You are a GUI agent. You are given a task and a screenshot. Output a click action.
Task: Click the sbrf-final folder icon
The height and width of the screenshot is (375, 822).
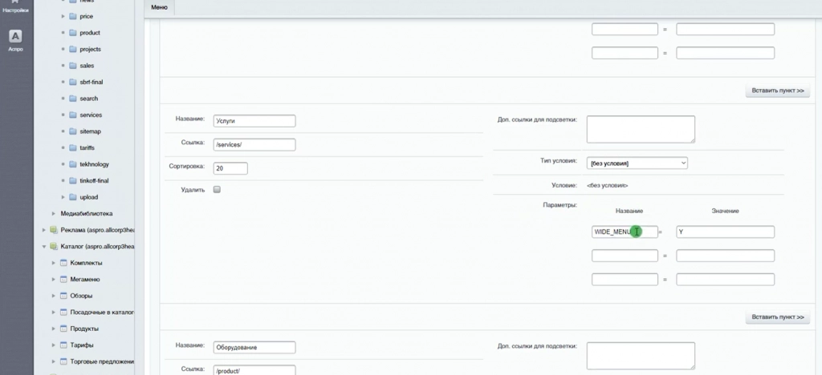[73, 82]
